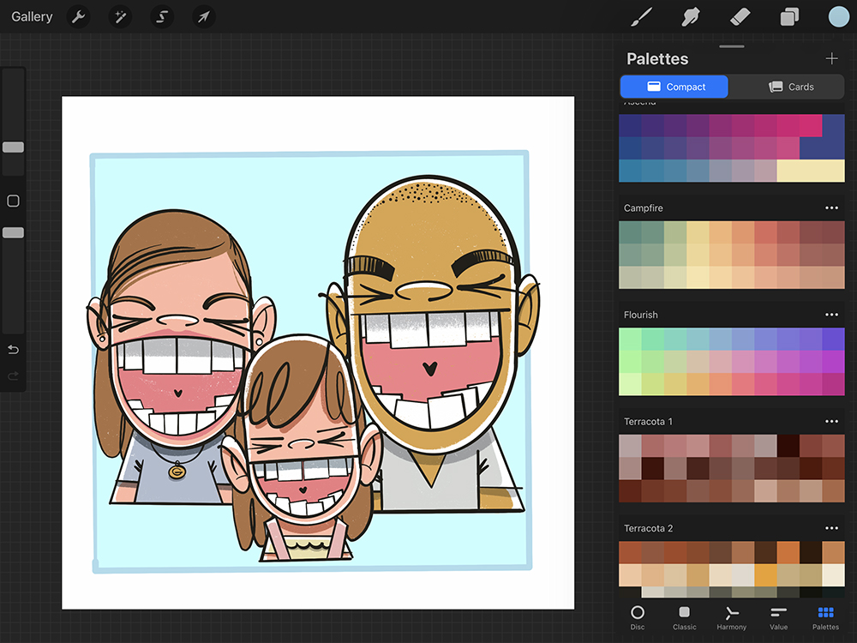Add a new palette with plus

tap(832, 58)
